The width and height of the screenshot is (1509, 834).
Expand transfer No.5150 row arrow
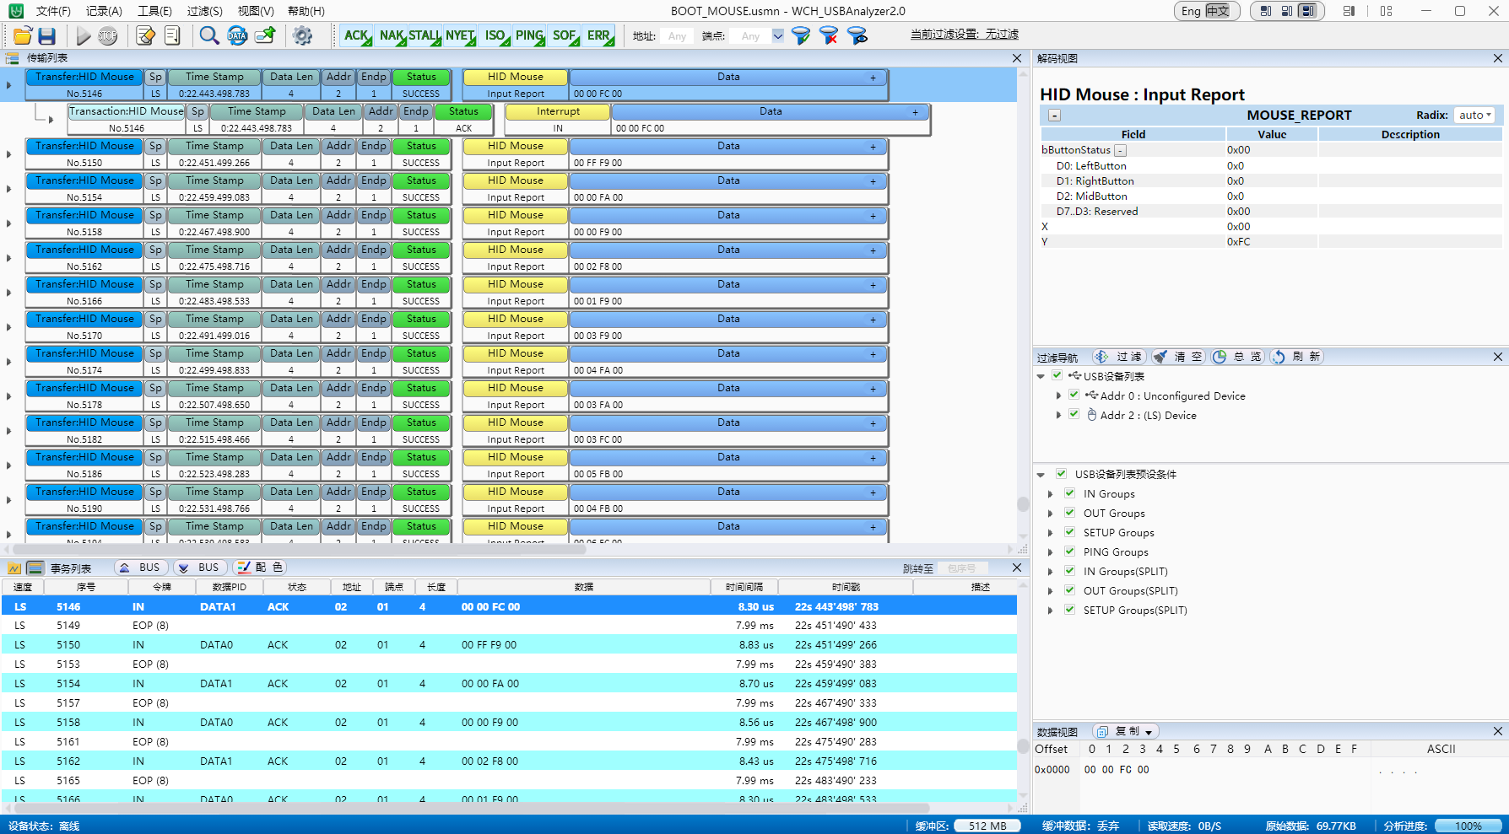[x=8, y=154]
